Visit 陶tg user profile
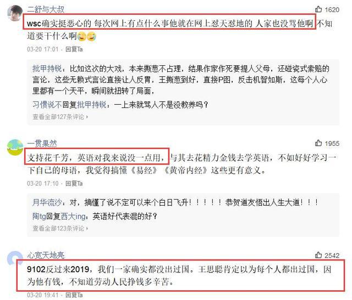Viewport: 352px width, 300px height. click(x=39, y=216)
